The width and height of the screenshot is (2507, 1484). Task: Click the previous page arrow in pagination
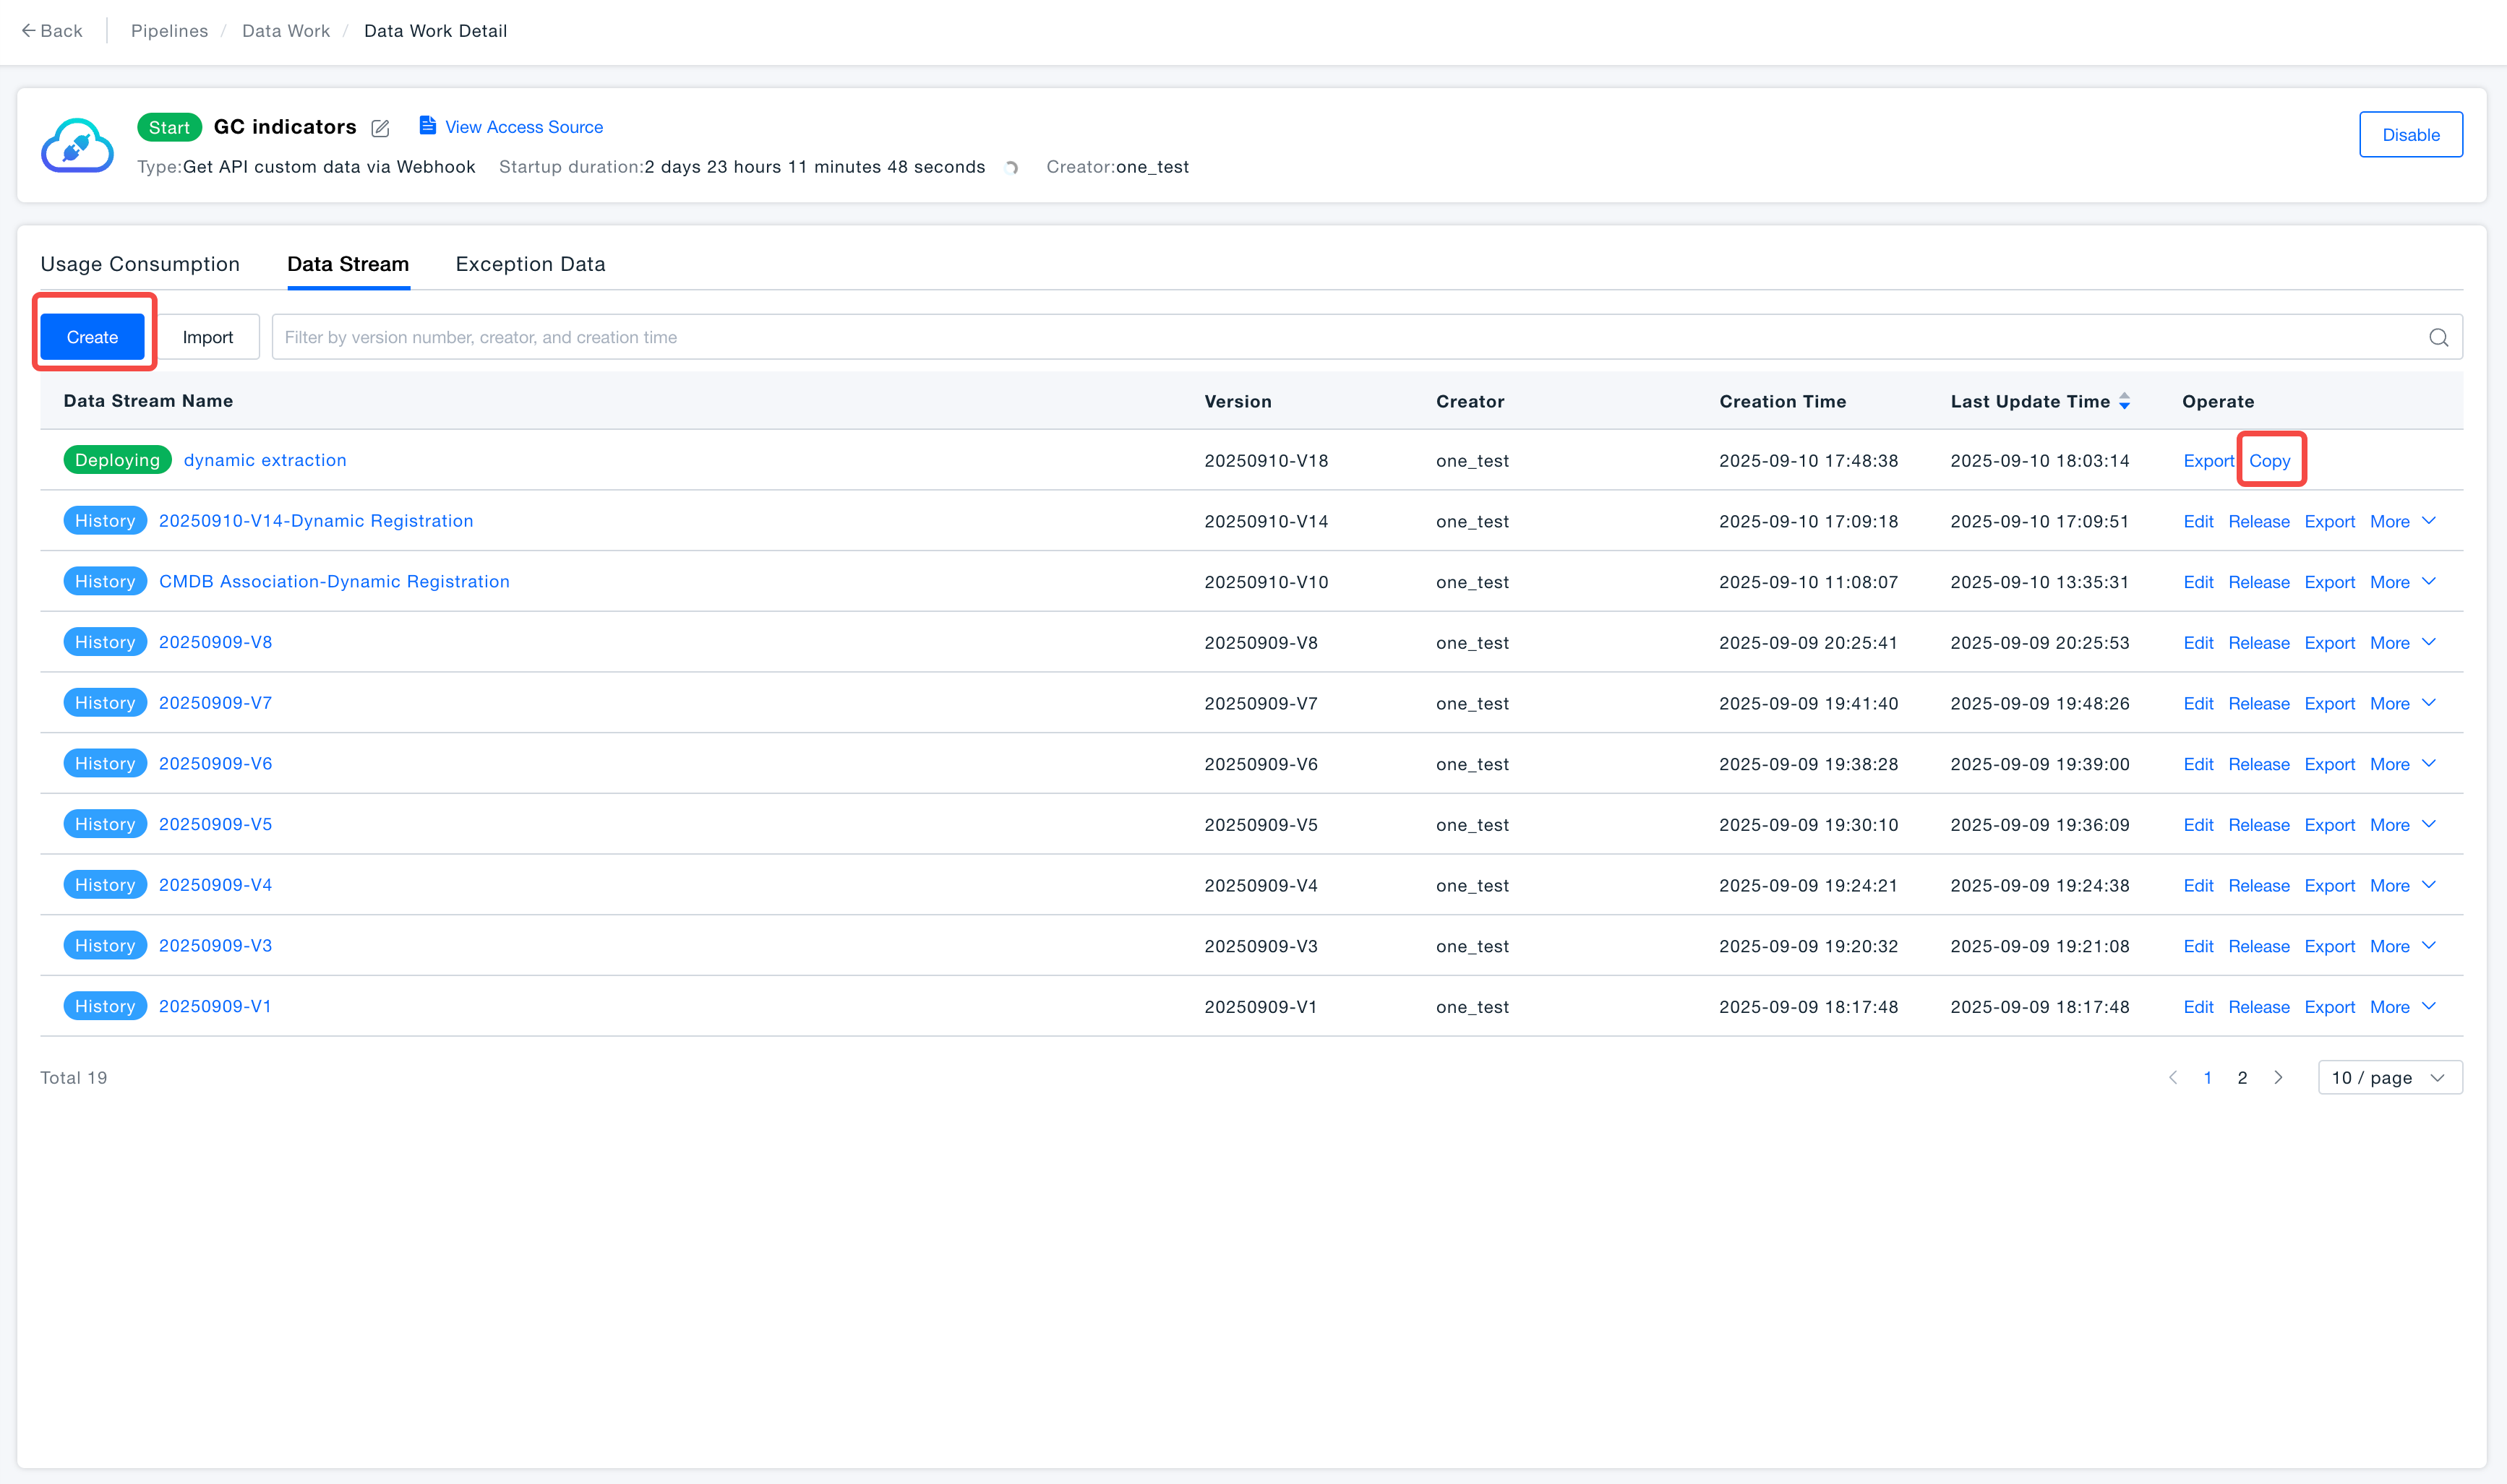click(2172, 1077)
